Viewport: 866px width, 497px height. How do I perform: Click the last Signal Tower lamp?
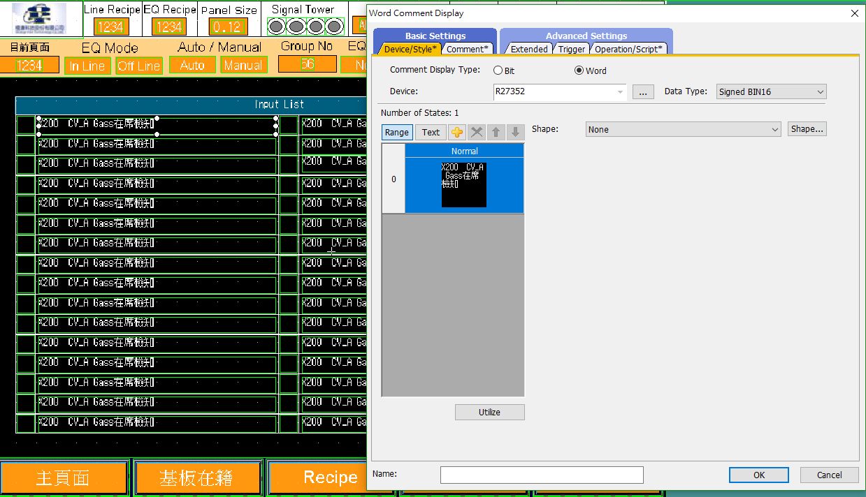(334, 27)
